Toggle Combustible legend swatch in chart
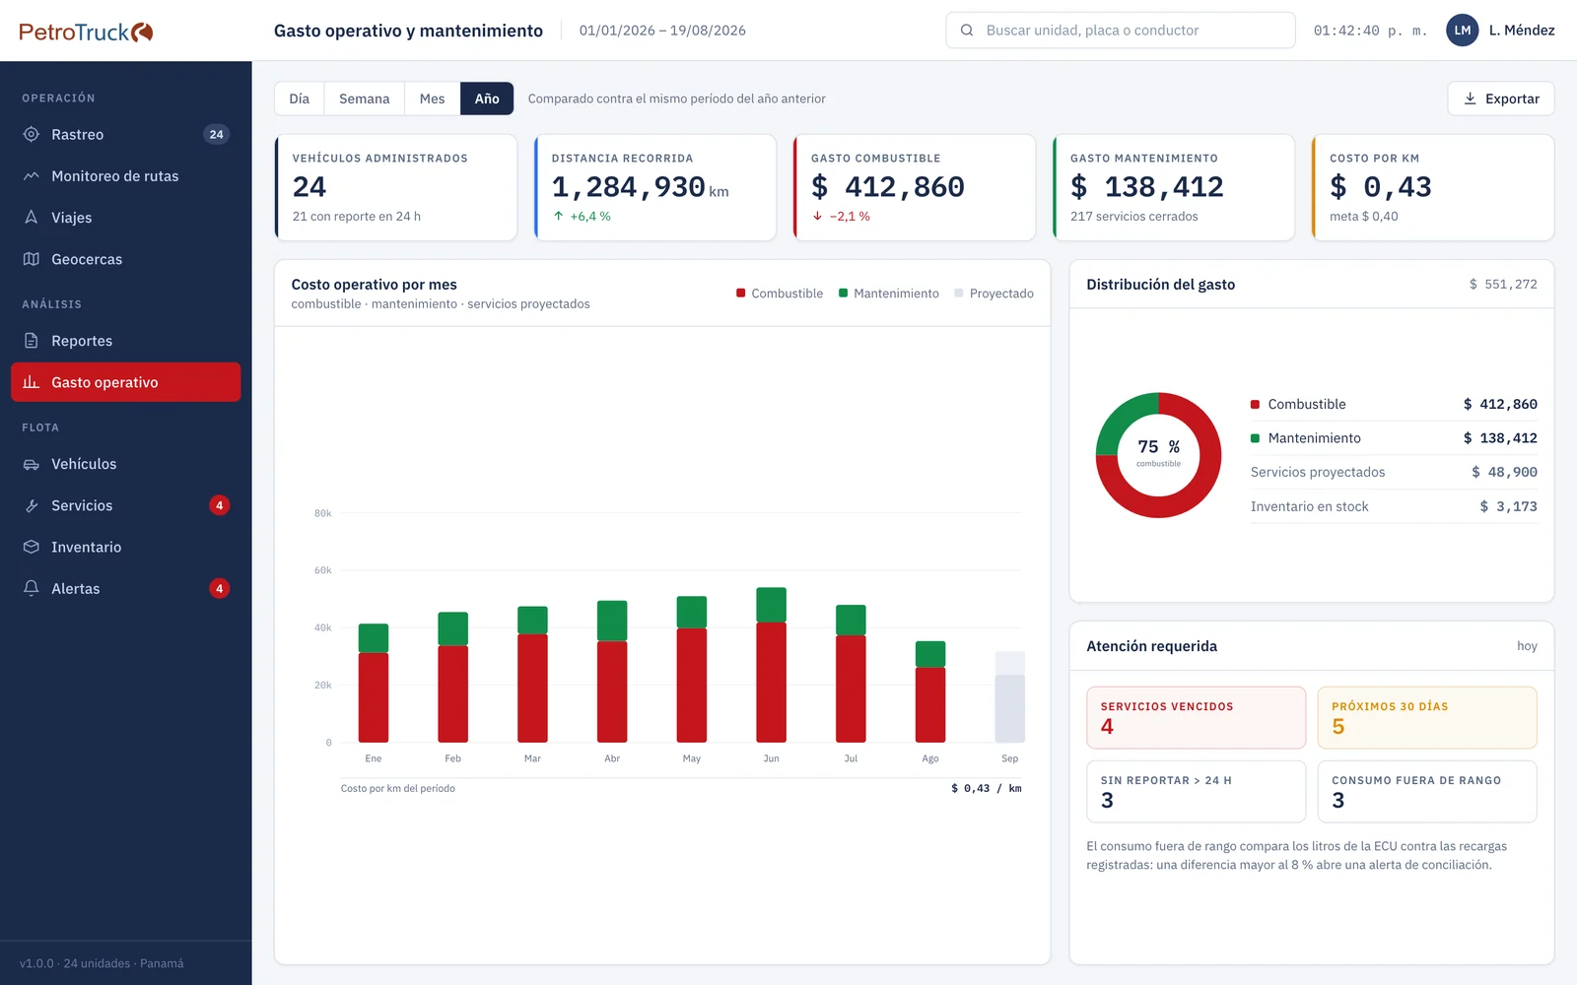 click(741, 294)
